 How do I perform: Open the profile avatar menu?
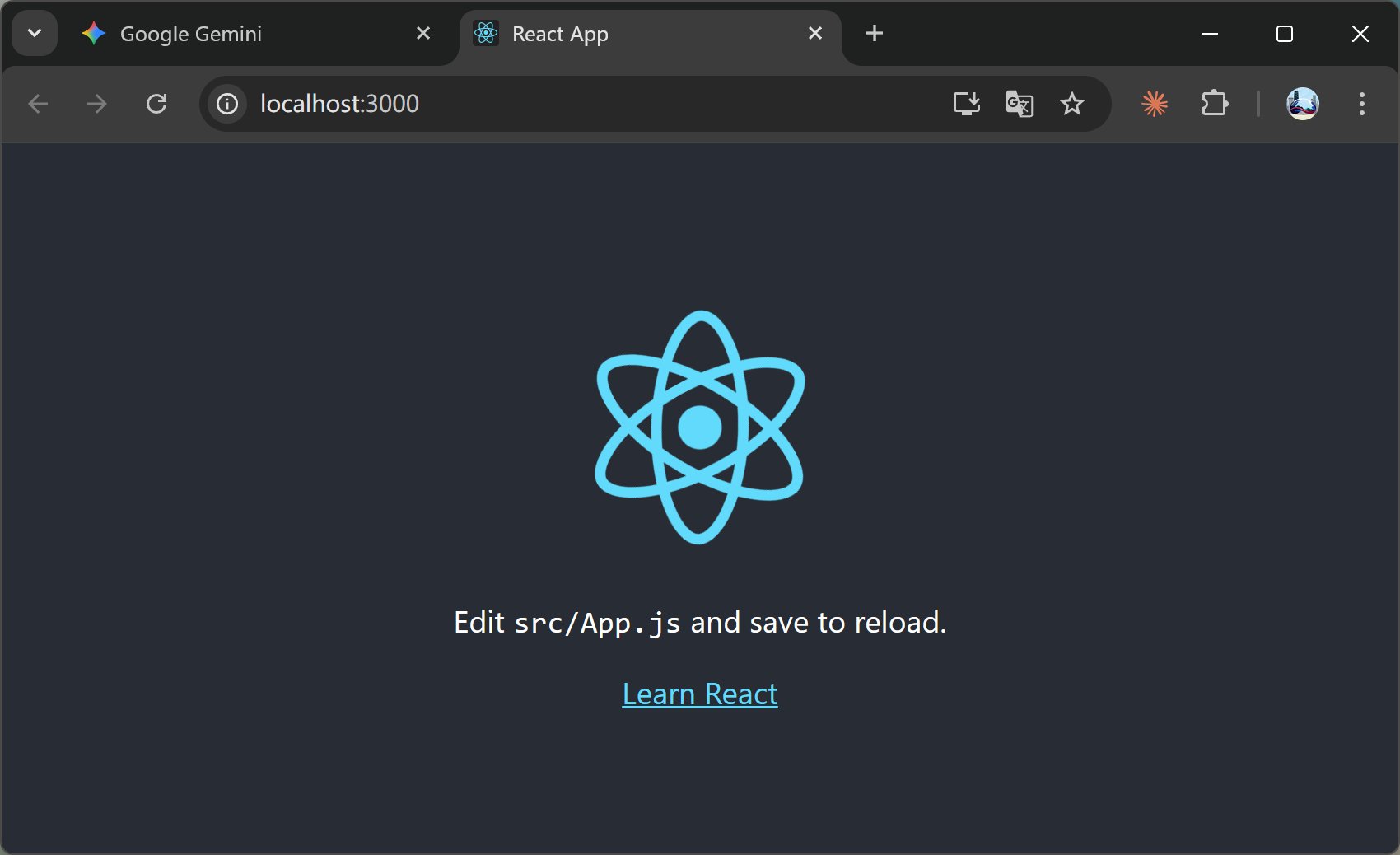1302,104
